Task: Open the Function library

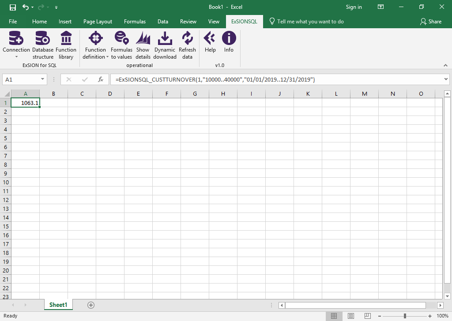Action: coord(66,38)
